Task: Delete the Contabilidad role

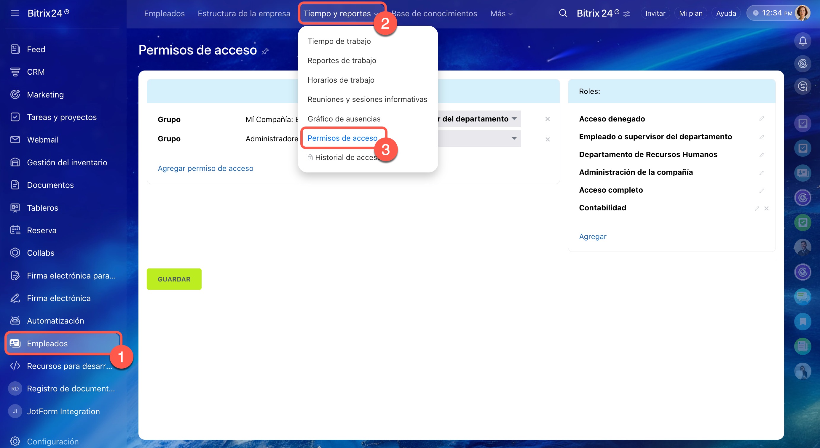Action: tap(766, 208)
